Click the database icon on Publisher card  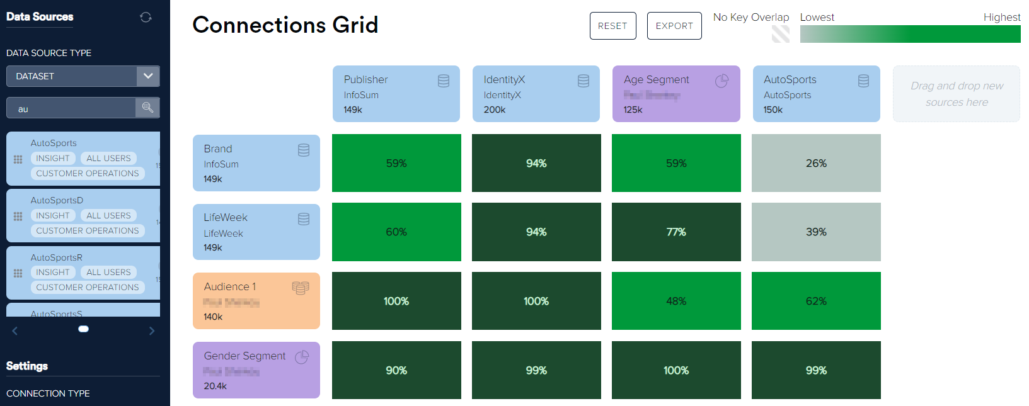[x=444, y=81]
